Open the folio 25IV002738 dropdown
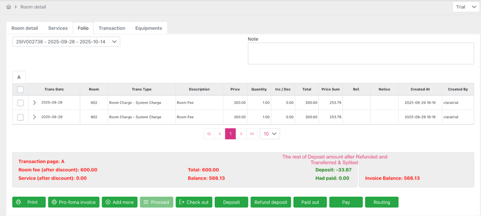This screenshot has width=481, height=216. 66,42
